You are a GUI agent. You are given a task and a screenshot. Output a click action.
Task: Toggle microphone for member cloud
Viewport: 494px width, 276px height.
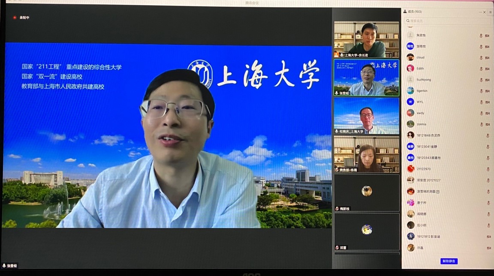pos(481,58)
